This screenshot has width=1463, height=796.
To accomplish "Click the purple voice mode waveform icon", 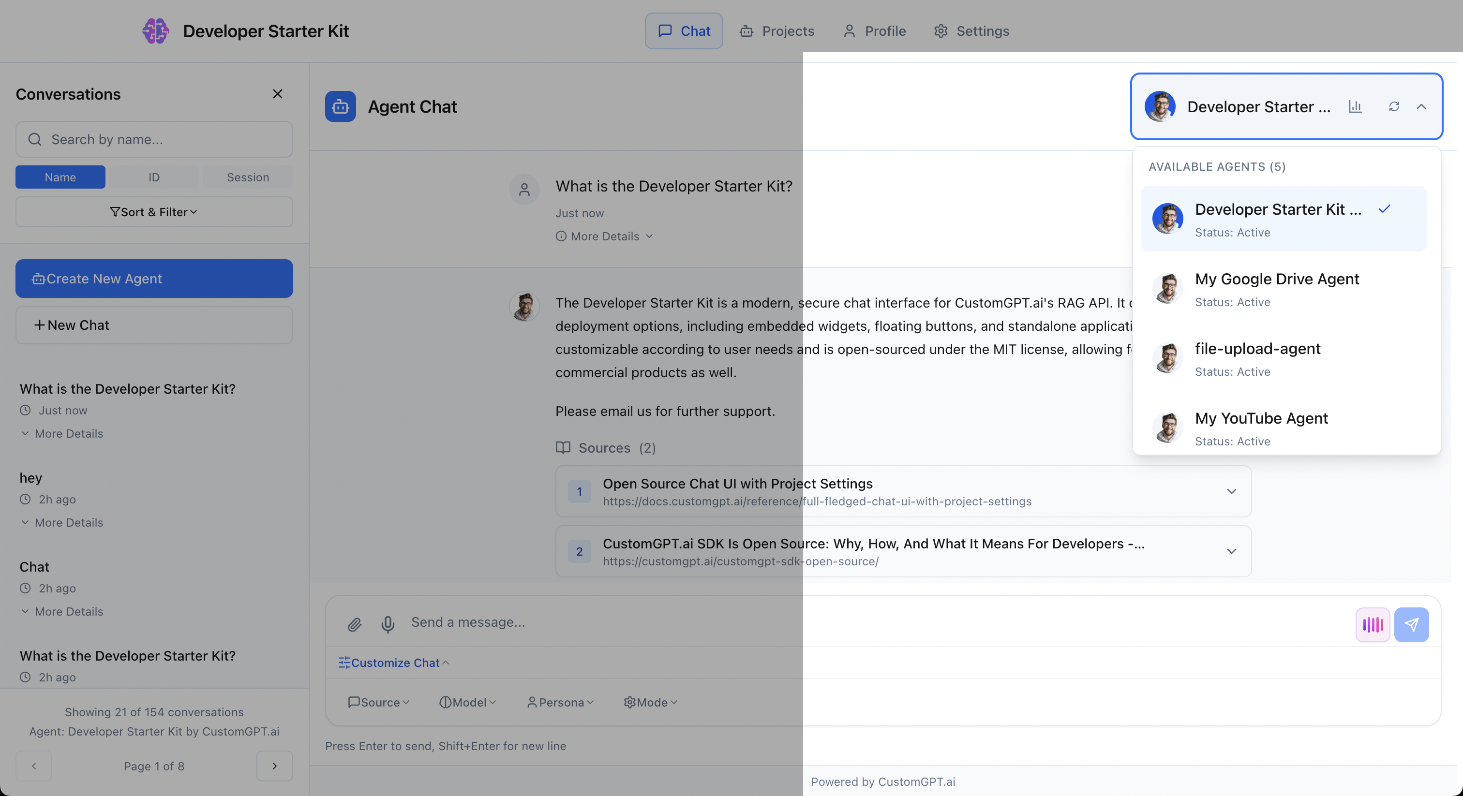I will pos(1372,624).
